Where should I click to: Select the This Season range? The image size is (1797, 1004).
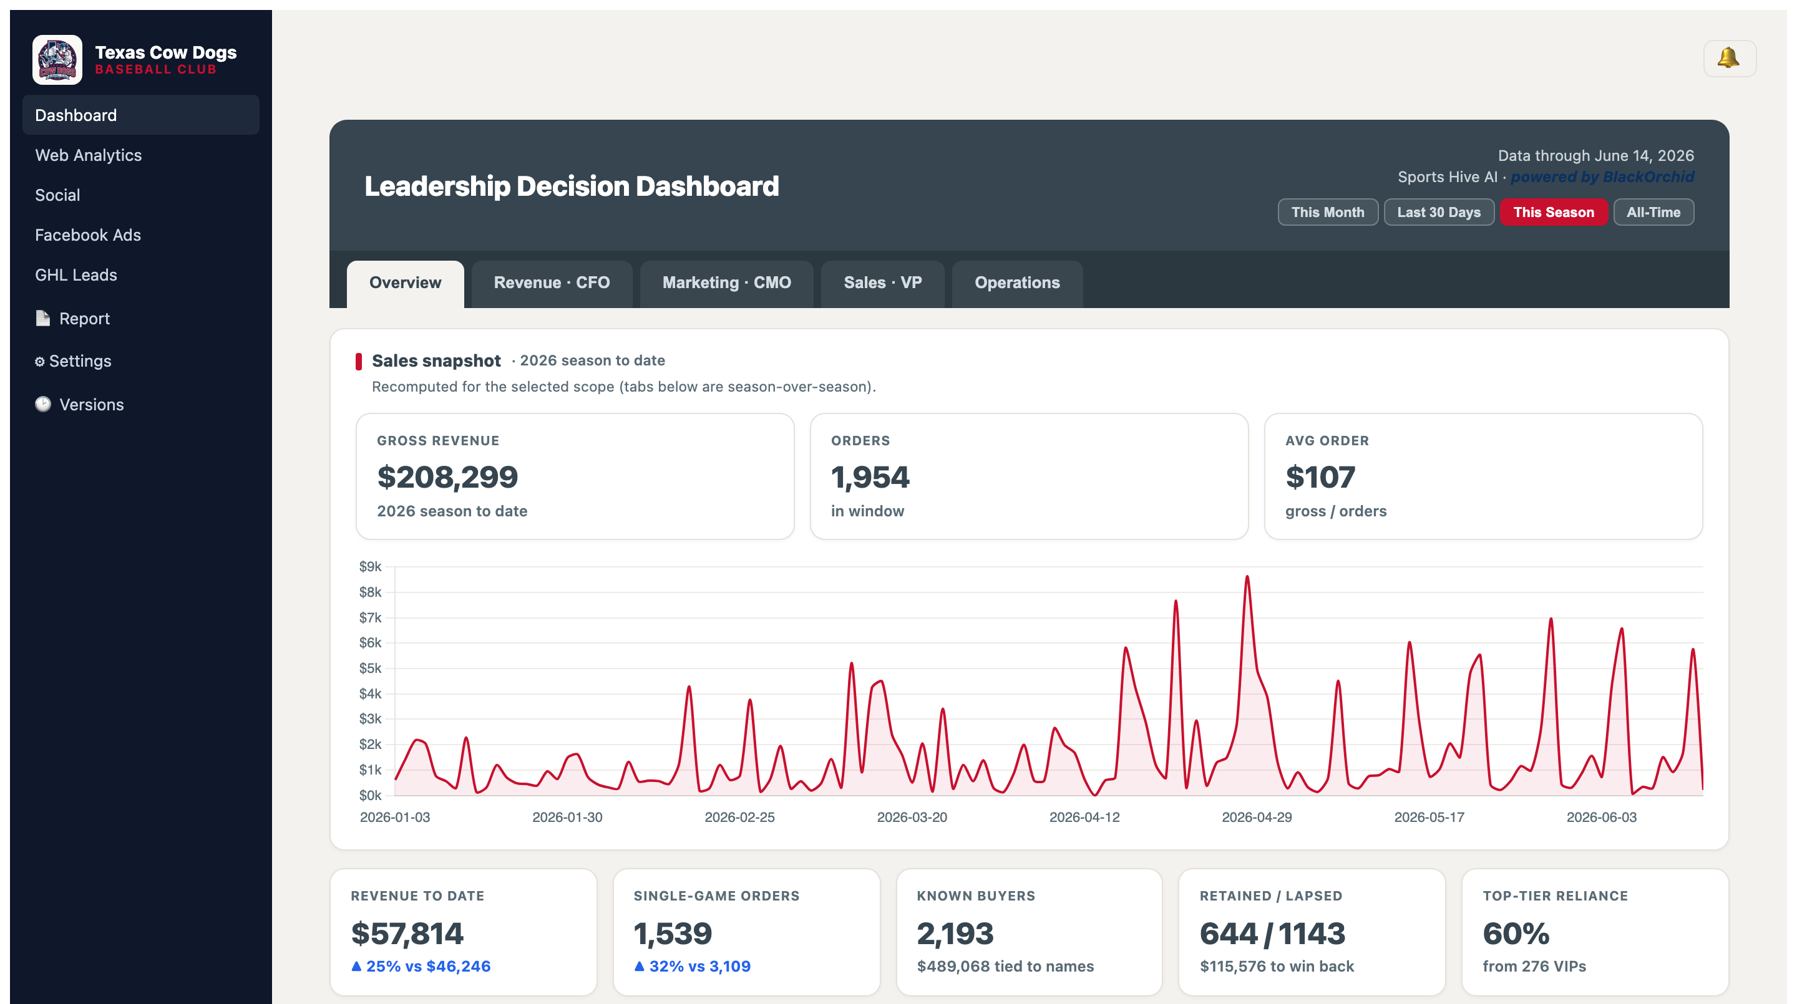pos(1554,212)
